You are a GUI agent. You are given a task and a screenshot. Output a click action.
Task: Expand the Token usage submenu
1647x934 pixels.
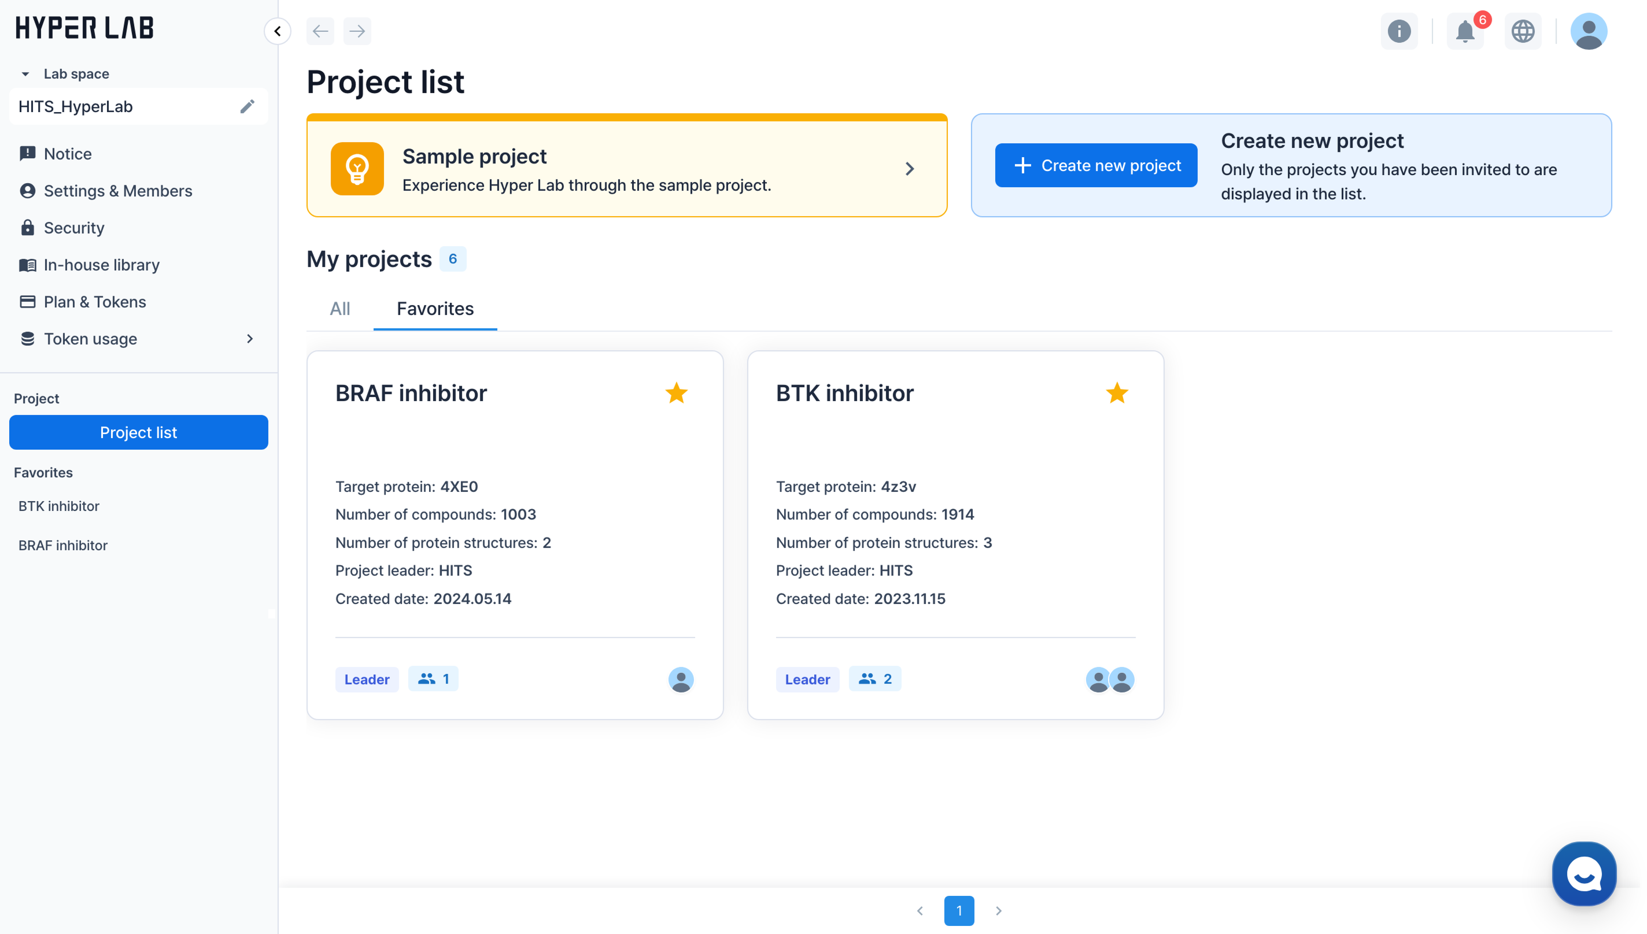click(x=250, y=339)
